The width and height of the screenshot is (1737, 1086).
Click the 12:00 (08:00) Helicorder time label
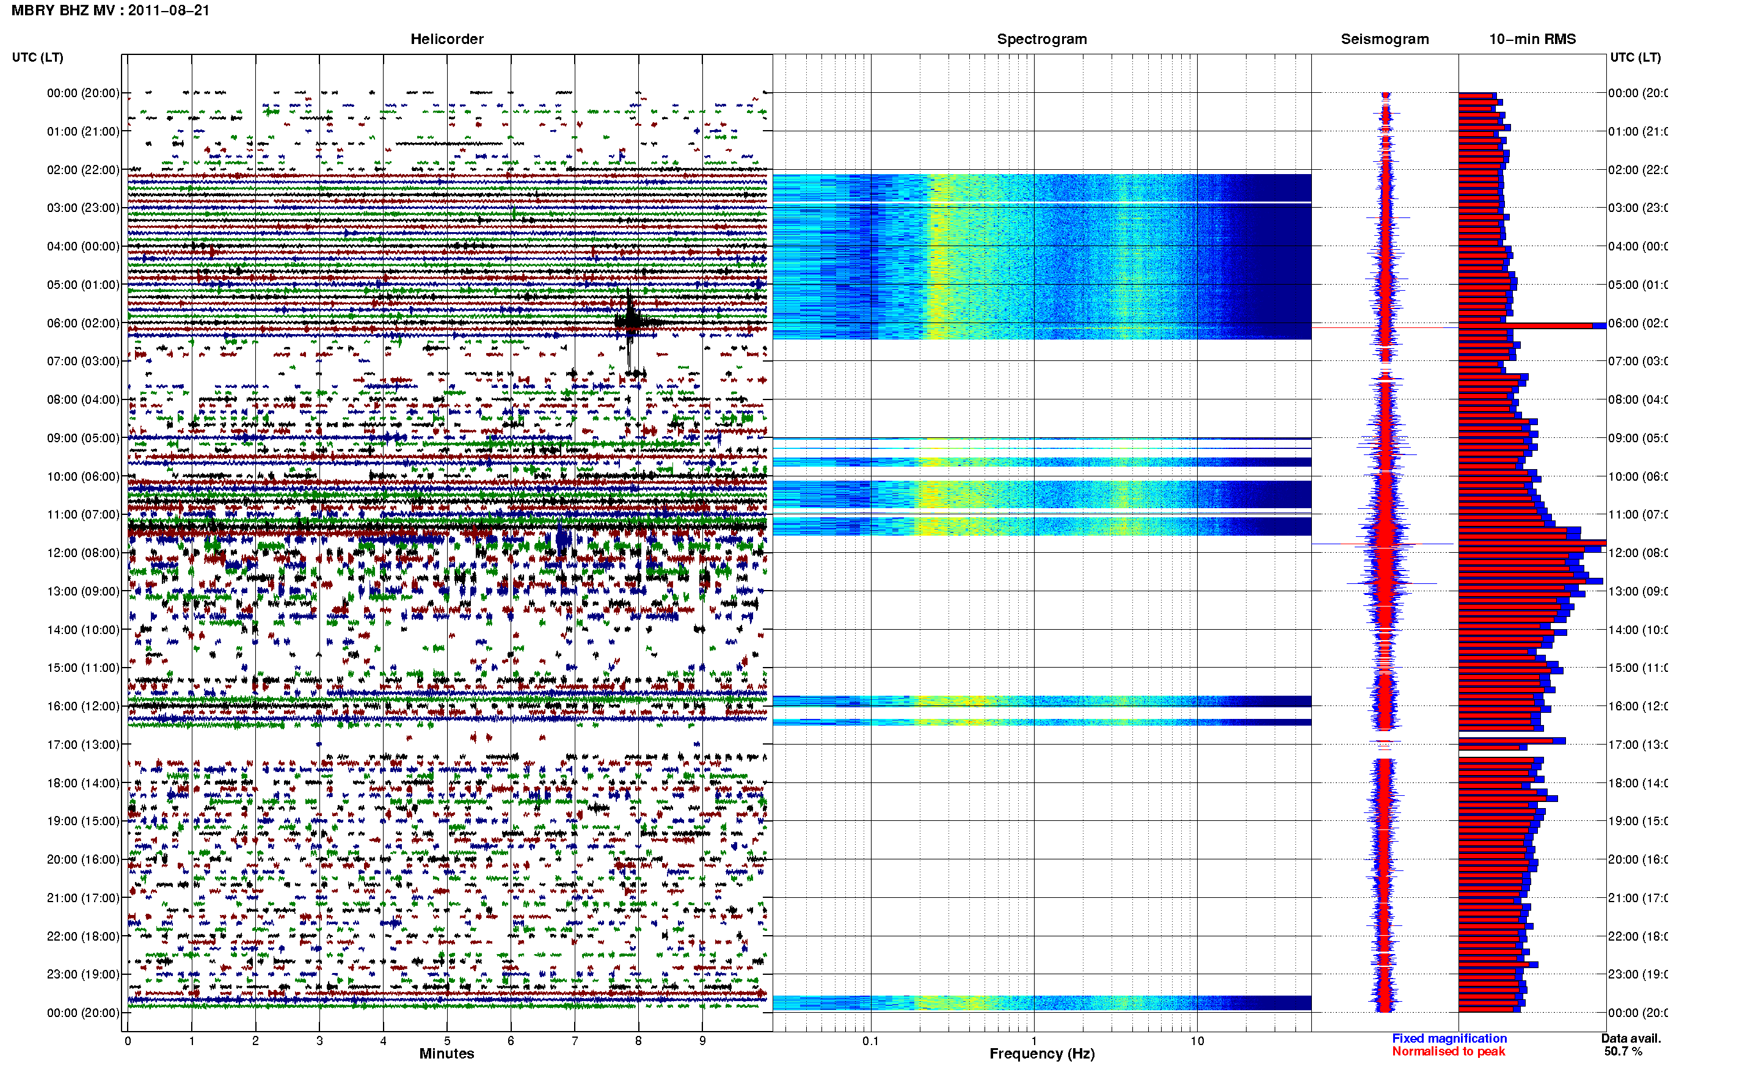83,553
